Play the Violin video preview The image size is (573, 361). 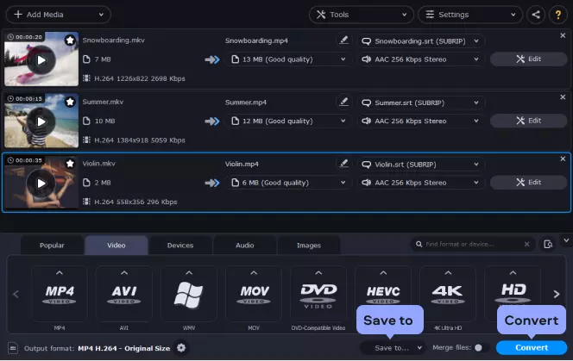(x=41, y=184)
